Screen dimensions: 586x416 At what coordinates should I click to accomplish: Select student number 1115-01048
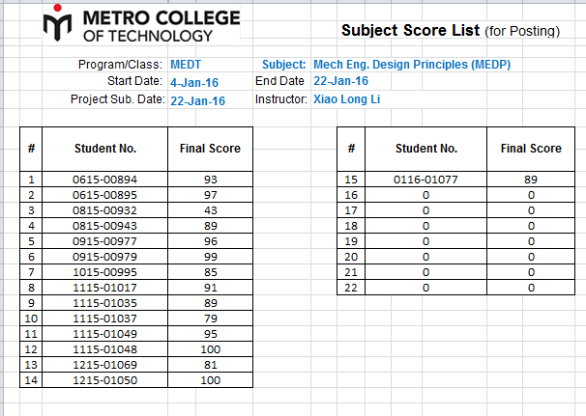point(105,349)
